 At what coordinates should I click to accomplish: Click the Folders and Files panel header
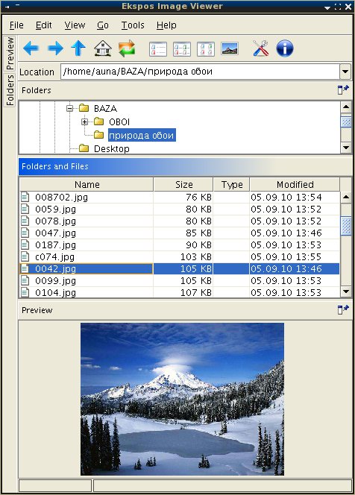(185, 166)
